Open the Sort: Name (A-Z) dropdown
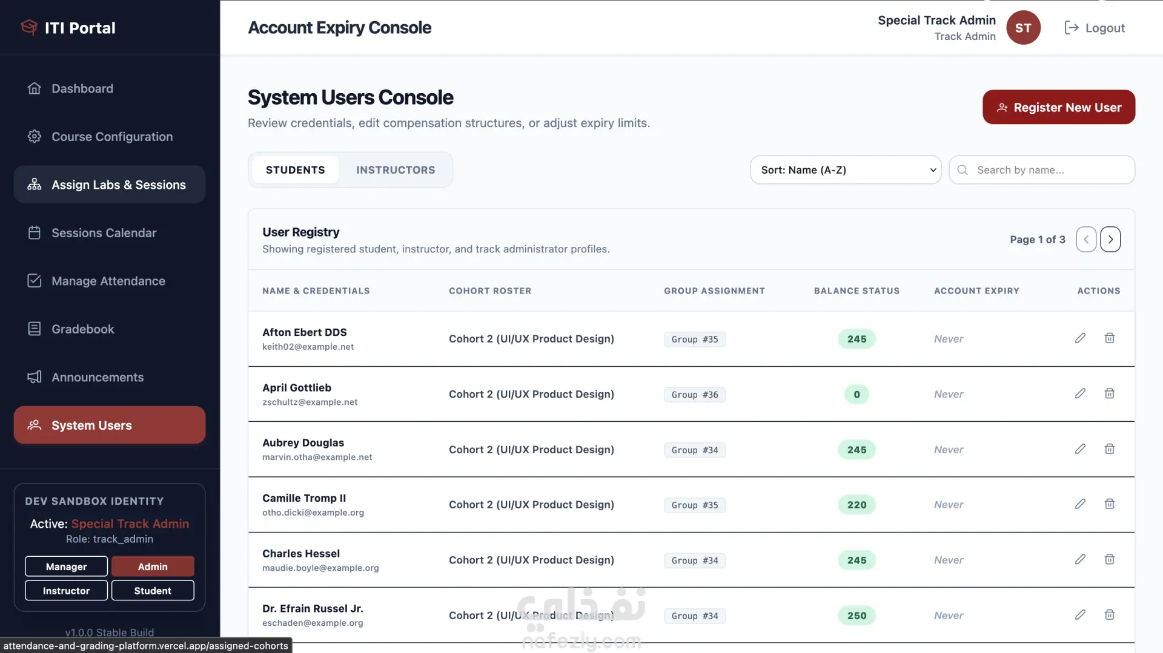This screenshot has height=653, width=1163. point(846,170)
